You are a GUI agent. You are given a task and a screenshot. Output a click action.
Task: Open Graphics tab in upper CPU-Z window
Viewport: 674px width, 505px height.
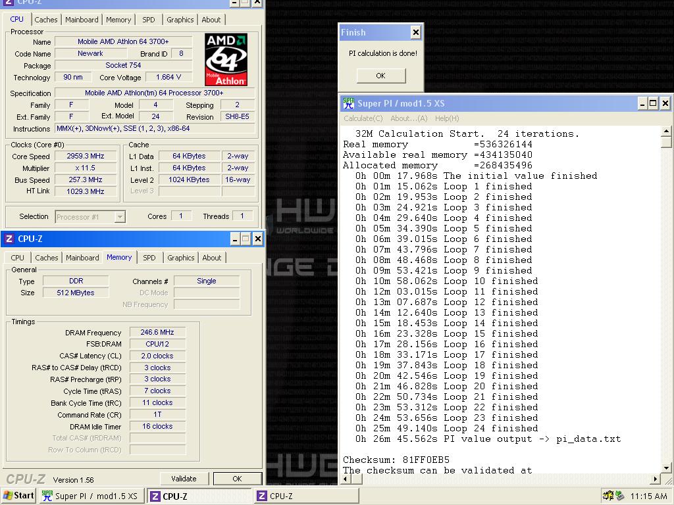pos(180,20)
